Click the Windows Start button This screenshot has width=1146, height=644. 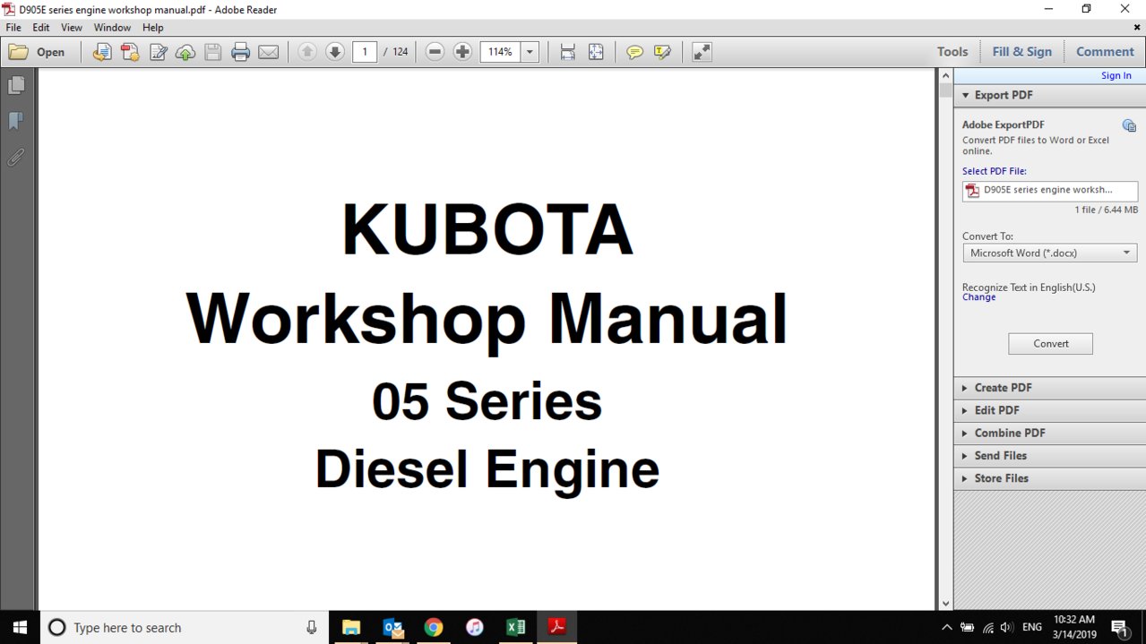pos(20,627)
